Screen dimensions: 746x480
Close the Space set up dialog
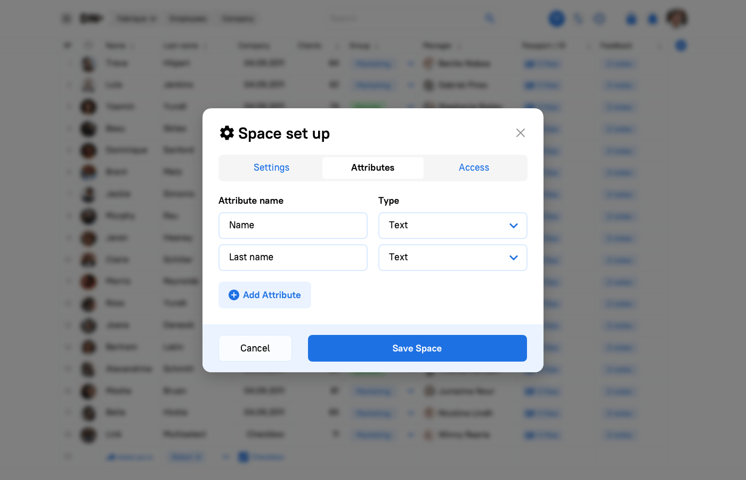click(521, 133)
